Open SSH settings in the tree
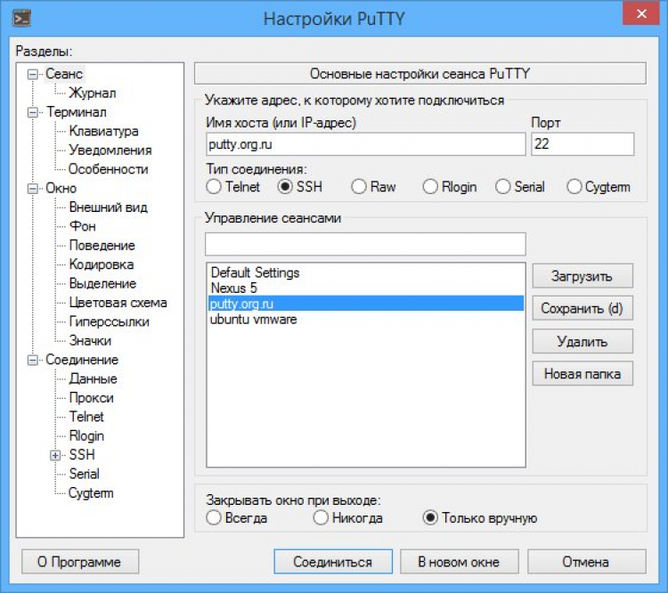The image size is (668, 593). point(82,455)
